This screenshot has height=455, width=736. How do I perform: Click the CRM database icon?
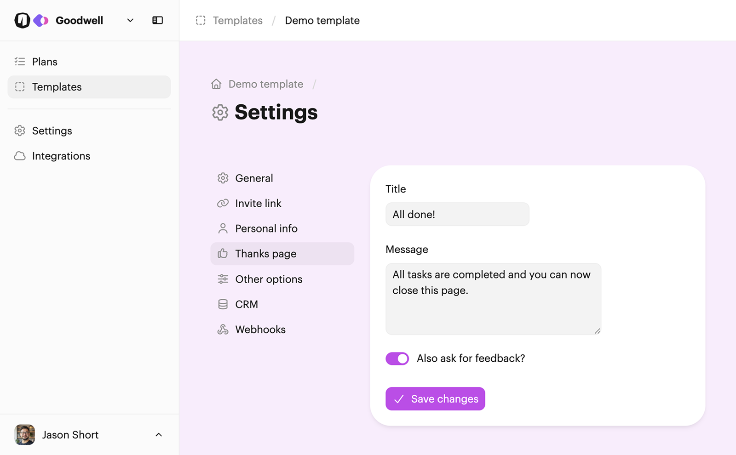click(x=223, y=304)
